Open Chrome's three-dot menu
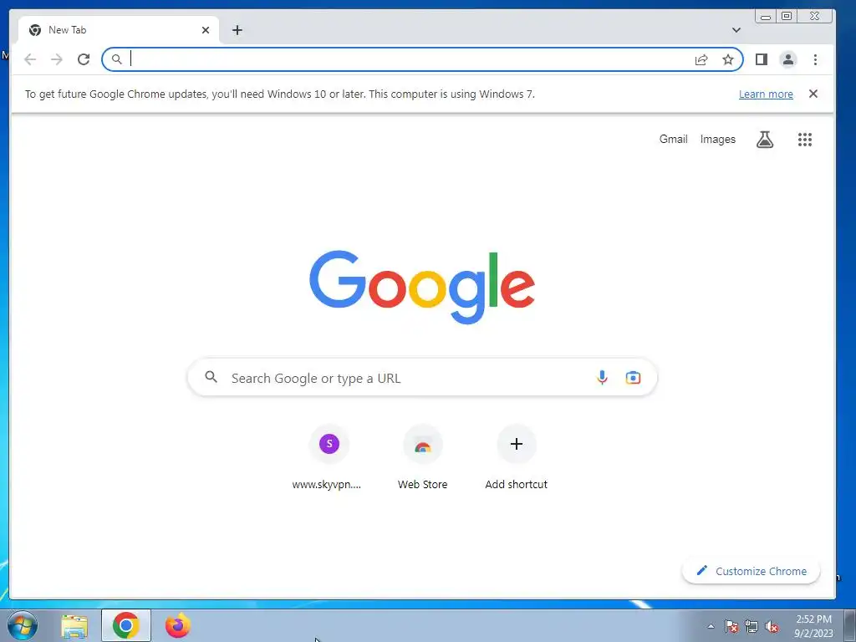856x642 pixels. click(815, 59)
